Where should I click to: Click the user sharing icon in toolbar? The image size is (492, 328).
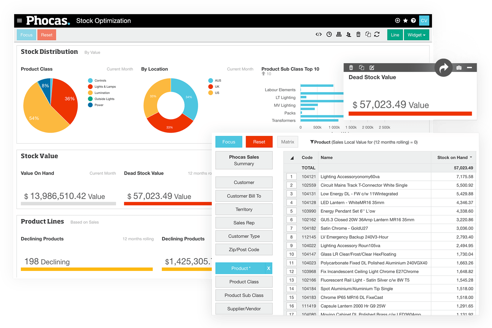(x=348, y=34)
